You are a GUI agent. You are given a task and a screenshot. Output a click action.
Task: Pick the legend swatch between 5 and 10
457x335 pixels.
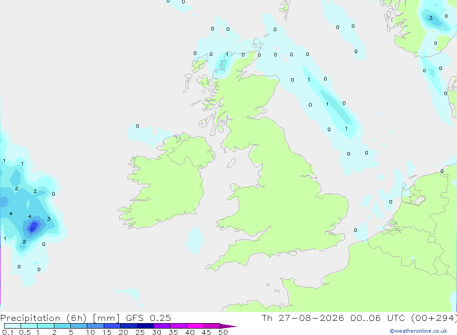79,326
